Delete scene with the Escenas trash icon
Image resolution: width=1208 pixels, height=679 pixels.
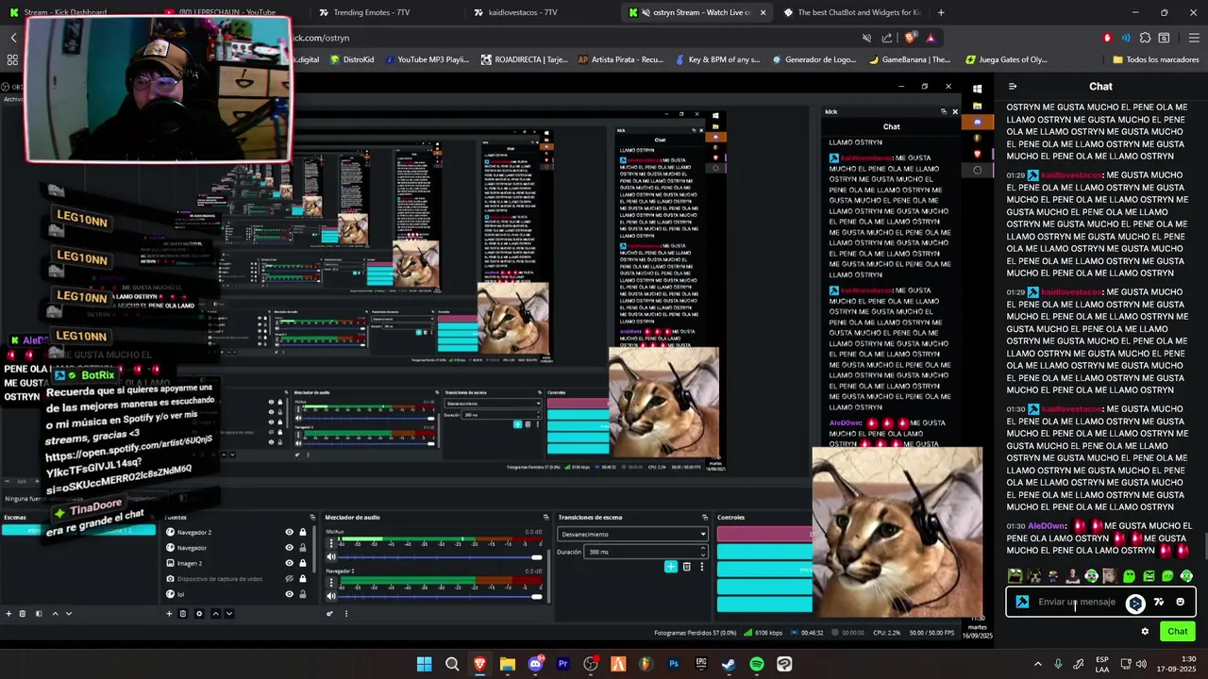click(23, 613)
